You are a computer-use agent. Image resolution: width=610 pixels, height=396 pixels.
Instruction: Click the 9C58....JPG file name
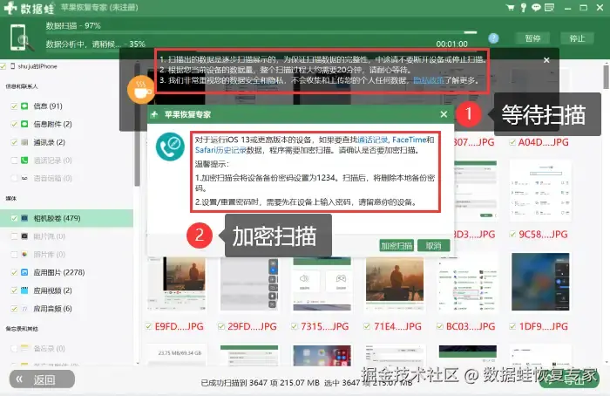pyautogui.click(x=543, y=235)
